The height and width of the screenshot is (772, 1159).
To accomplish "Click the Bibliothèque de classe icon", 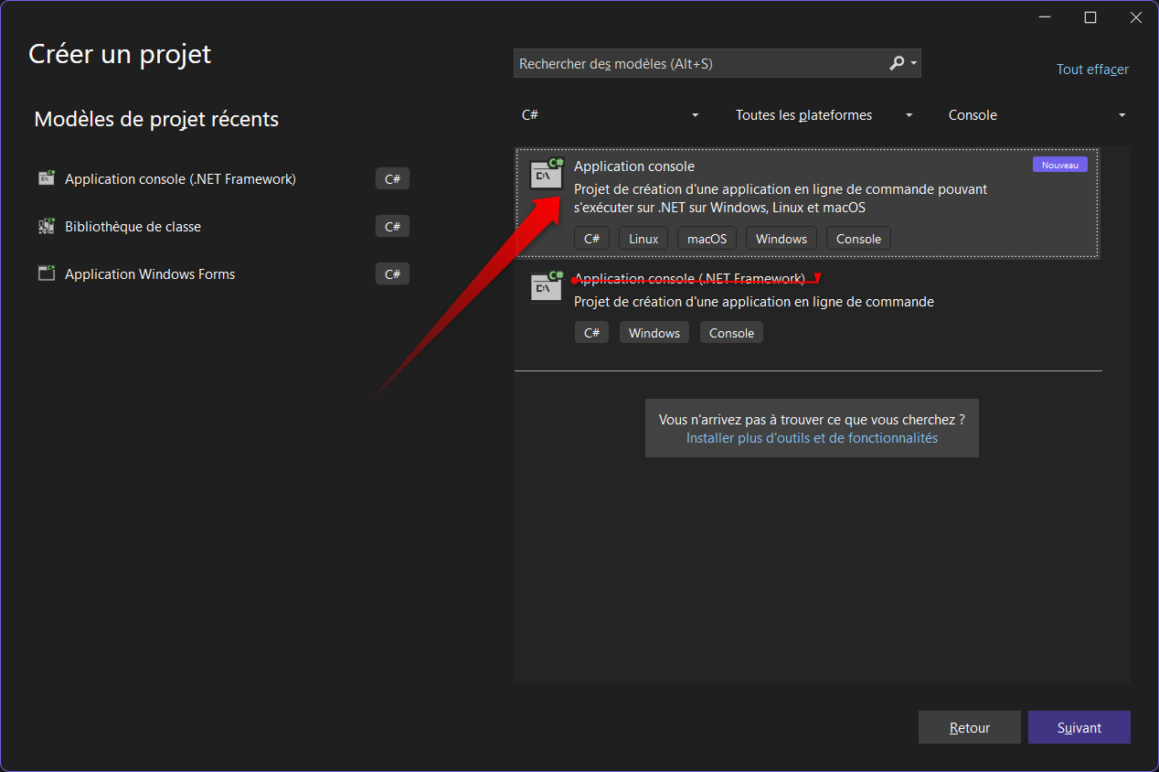I will tap(47, 227).
